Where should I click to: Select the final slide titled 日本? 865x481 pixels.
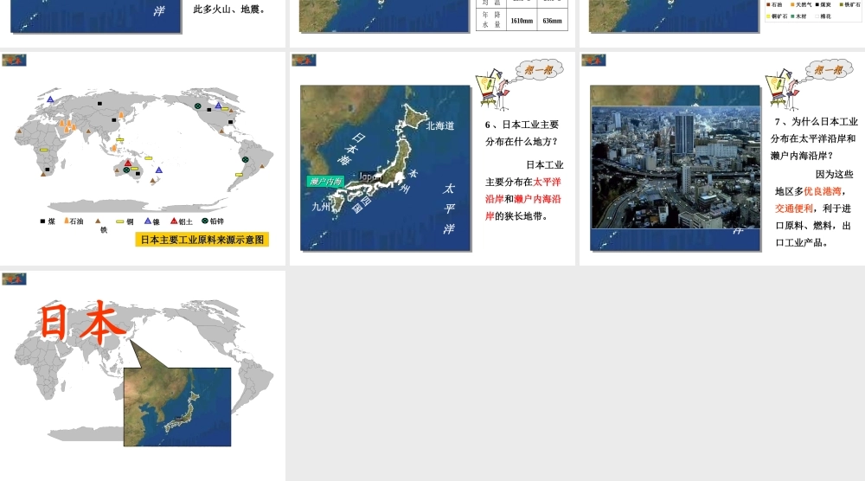[143, 375]
